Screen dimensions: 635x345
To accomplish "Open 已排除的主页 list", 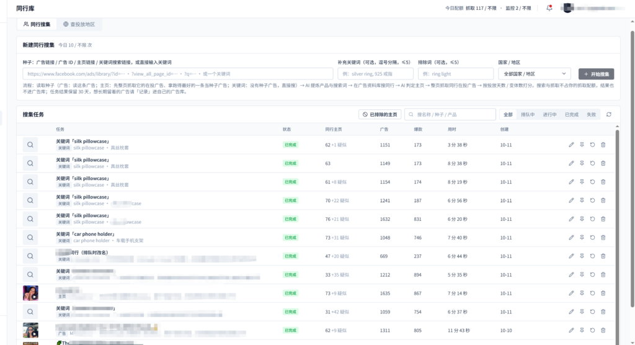I will click(380, 115).
